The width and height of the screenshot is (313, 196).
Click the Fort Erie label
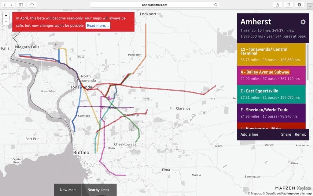point(32,139)
